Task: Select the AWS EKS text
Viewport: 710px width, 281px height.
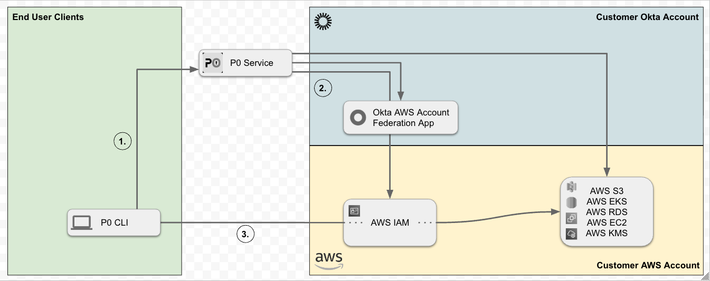Action: 607,201
